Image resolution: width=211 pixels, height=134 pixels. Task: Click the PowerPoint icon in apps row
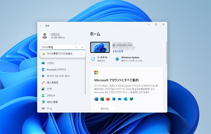pos(108,99)
